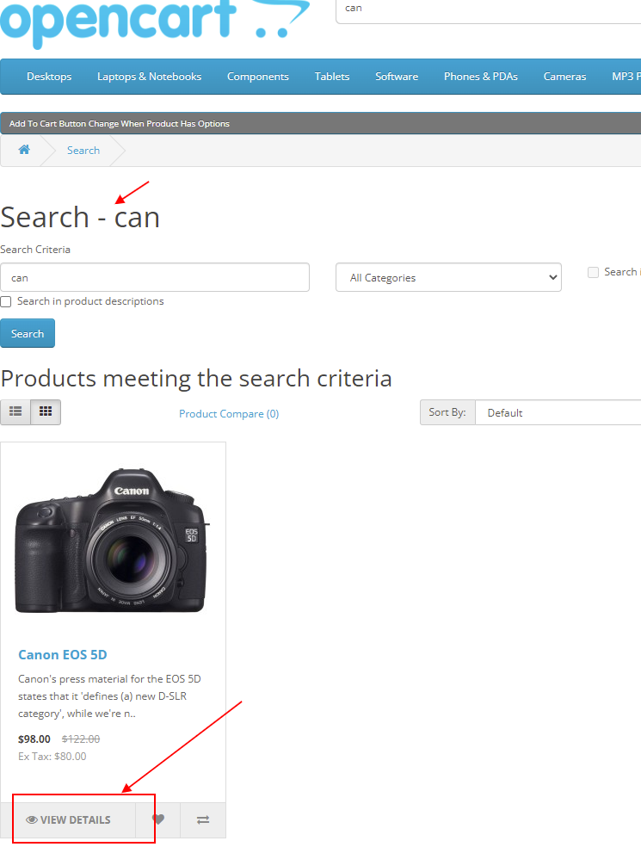Go to the Software category

click(x=397, y=77)
